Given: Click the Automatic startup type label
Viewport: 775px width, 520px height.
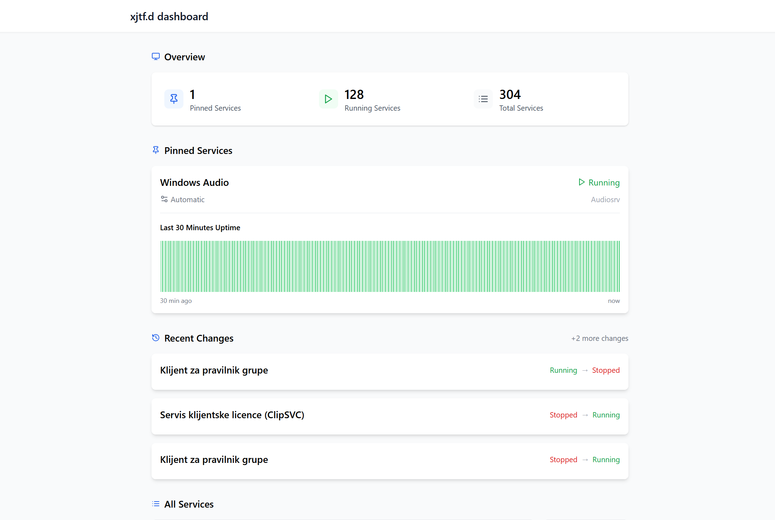Looking at the screenshot, I should point(187,200).
